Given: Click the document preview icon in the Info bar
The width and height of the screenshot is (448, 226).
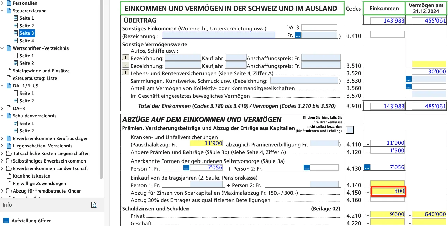Looking at the screenshot, I should 94,205.
